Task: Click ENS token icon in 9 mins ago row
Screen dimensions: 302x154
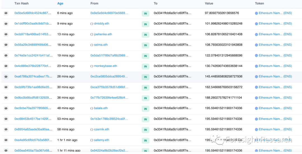Action: [x=256, y=24]
